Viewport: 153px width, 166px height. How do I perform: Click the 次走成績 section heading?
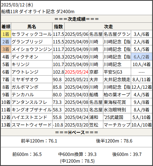(x=76, y=19)
